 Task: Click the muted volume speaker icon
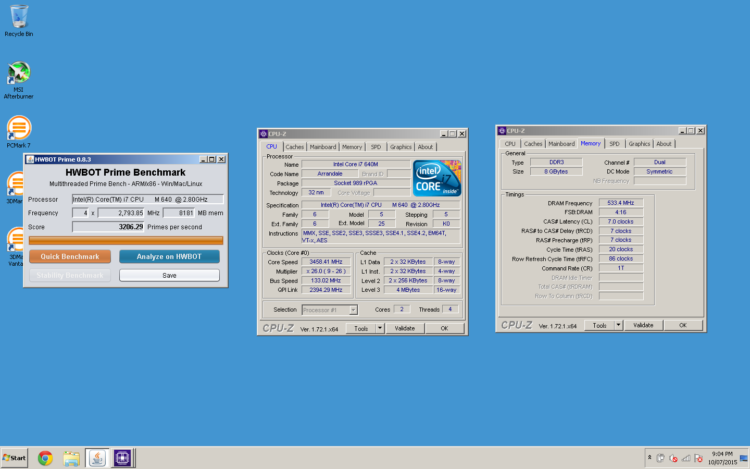coord(673,458)
